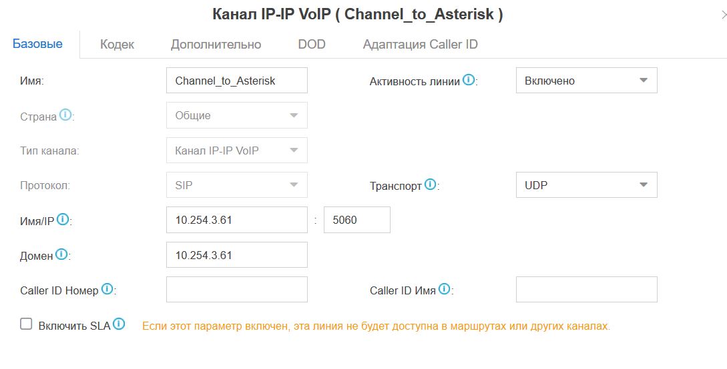Click info icon next to Домен
727x369 pixels.
pyautogui.click(x=61, y=254)
